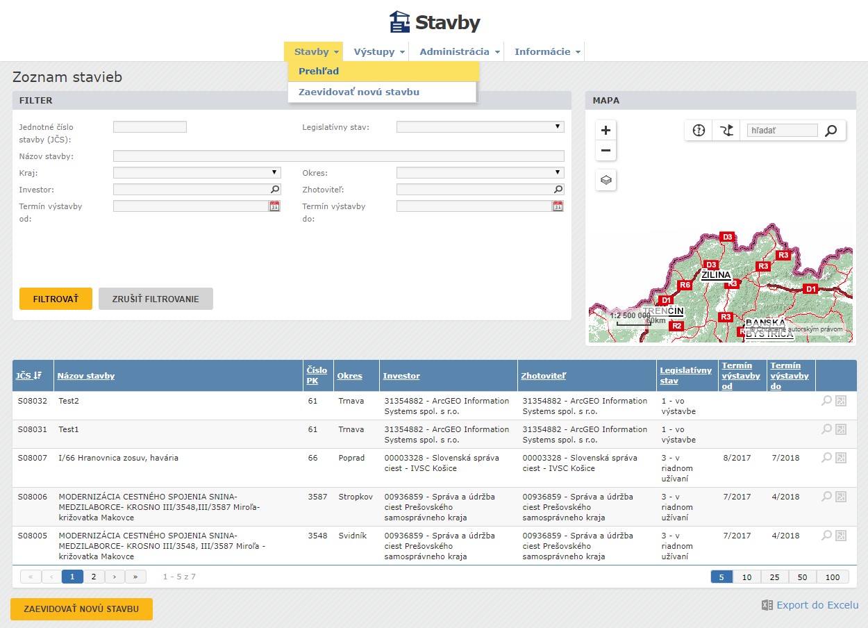Open the map layers panel
Image resolution: width=868 pixels, height=628 pixels.
coord(606,180)
